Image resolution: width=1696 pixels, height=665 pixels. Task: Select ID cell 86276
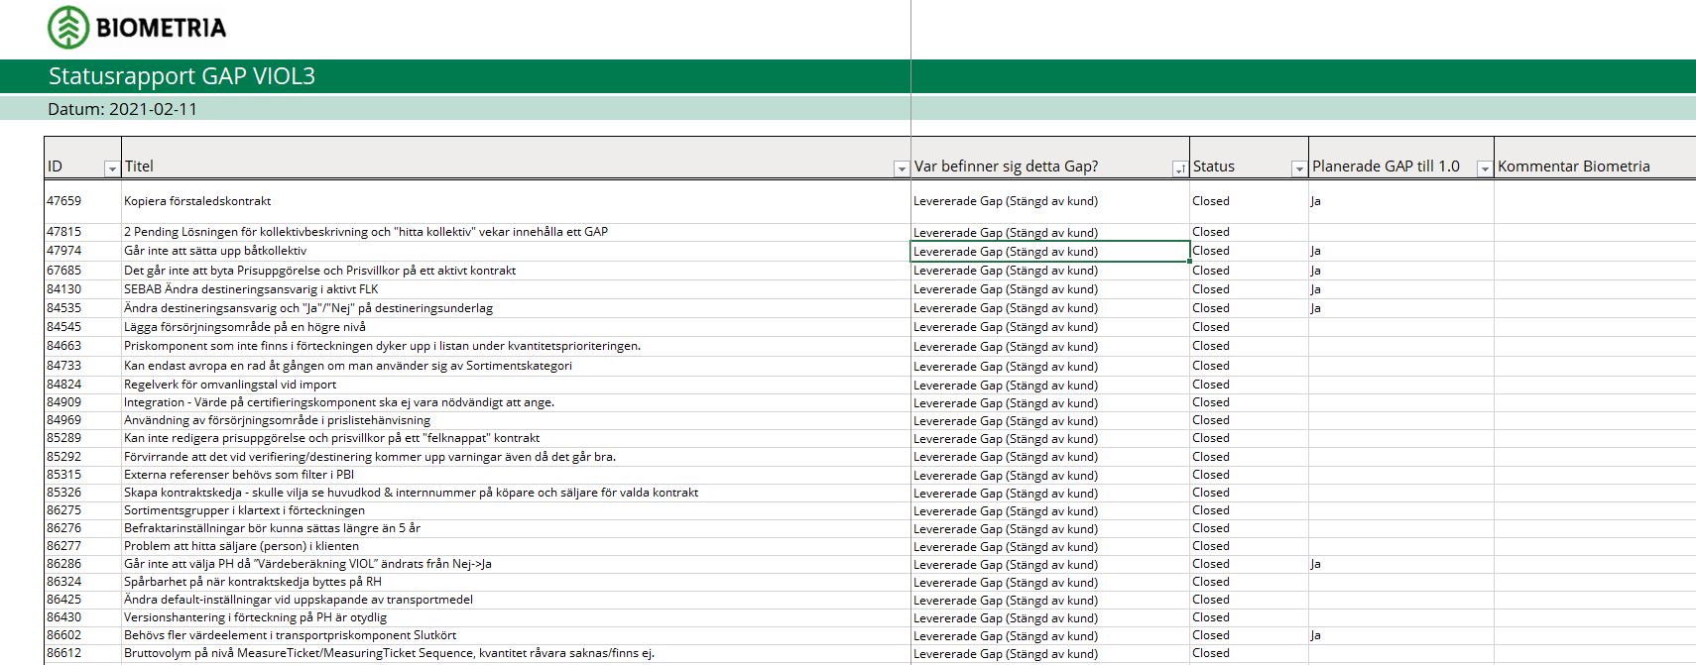click(82, 528)
